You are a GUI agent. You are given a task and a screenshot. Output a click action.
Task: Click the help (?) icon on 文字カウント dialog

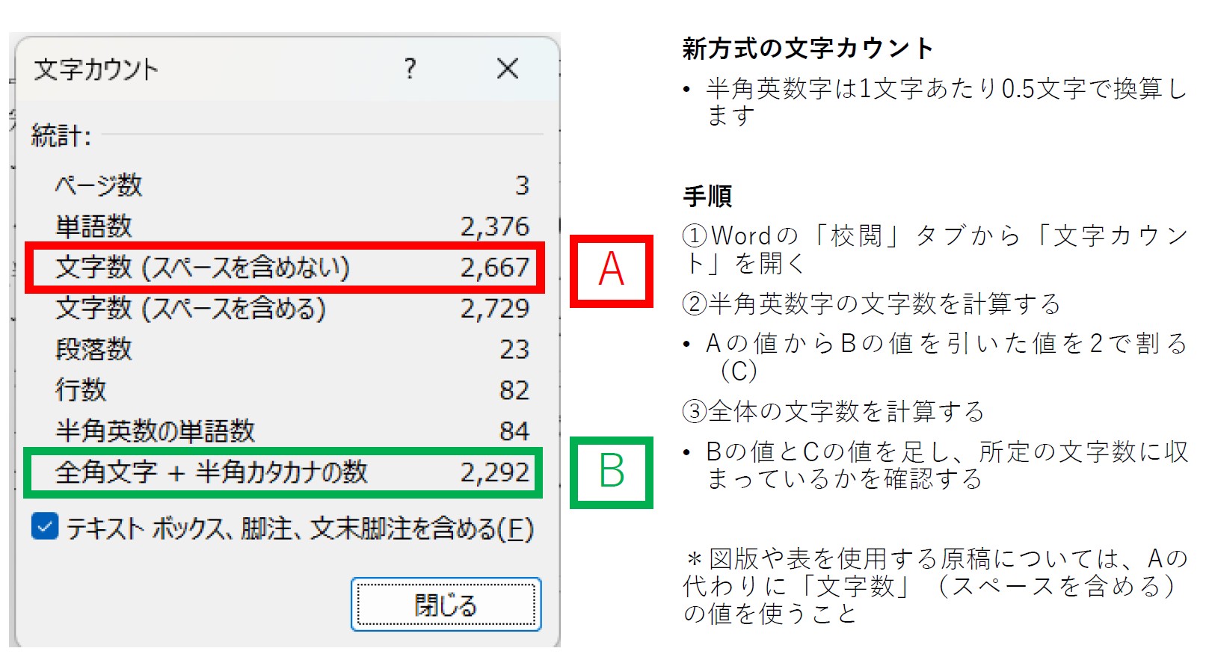[408, 70]
